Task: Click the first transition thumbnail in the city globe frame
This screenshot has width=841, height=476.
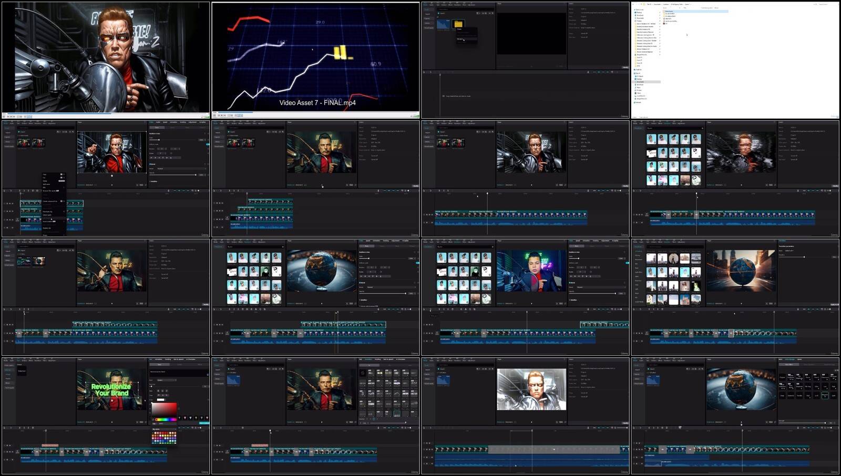Action: pos(652,258)
